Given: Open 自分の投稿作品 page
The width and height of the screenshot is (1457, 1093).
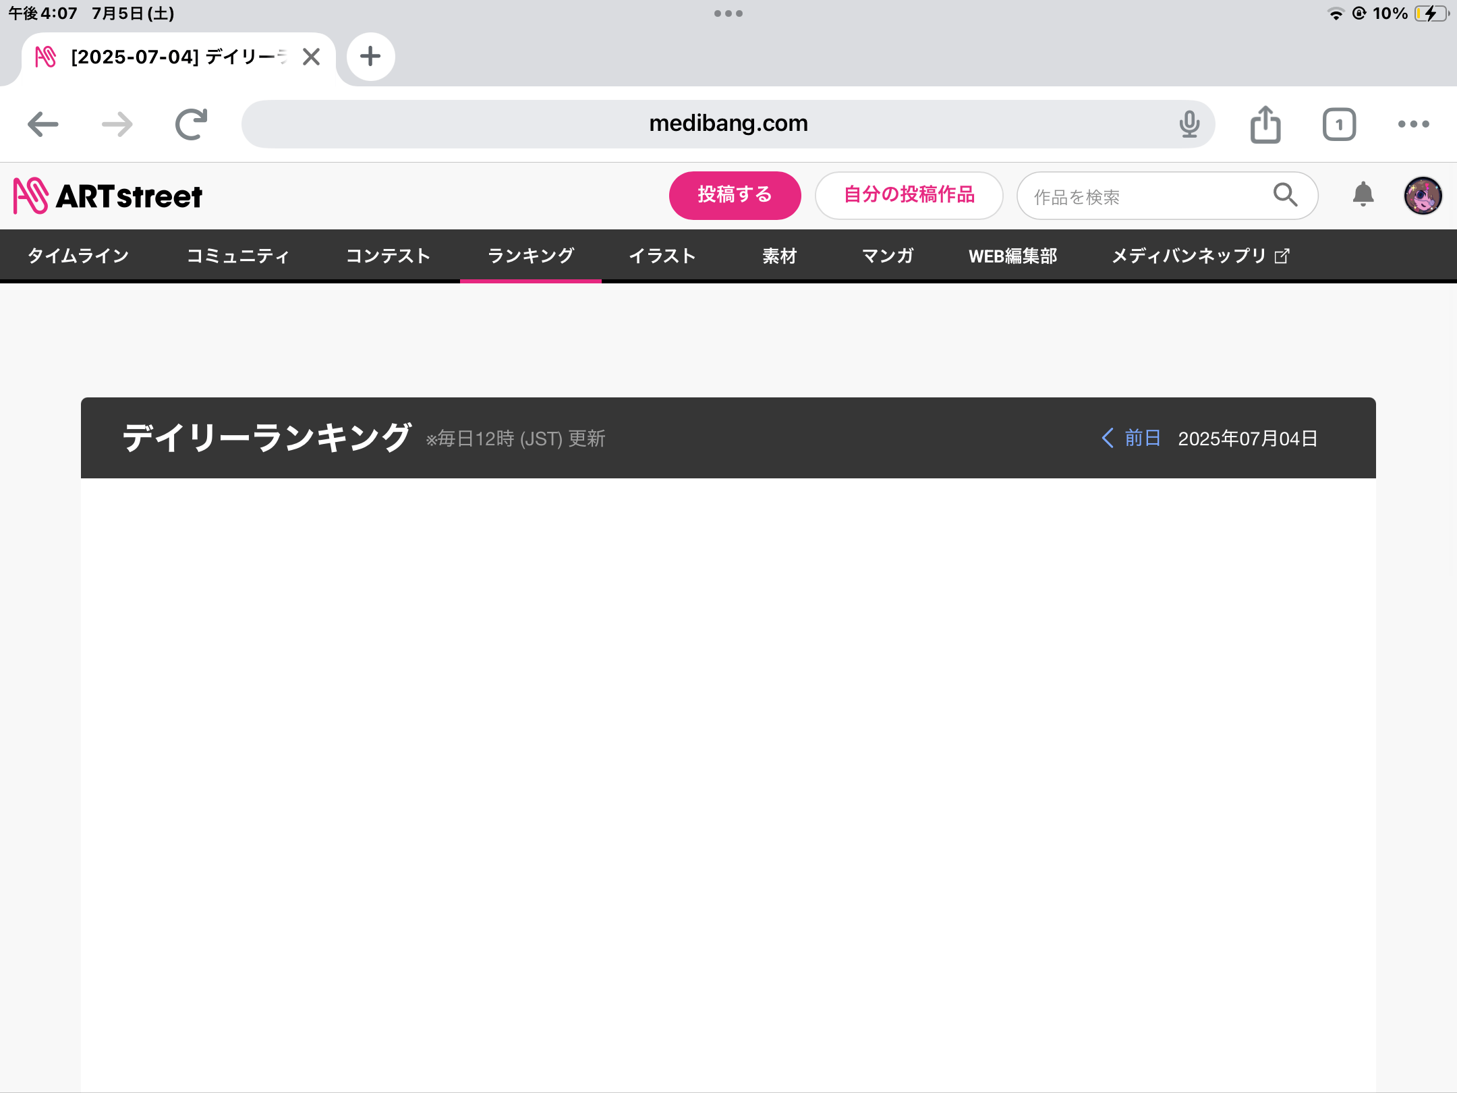Looking at the screenshot, I should (x=909, y=195).
